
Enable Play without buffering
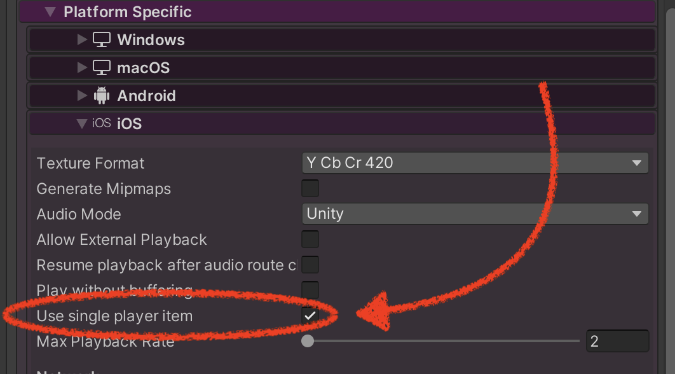[310, 289]
